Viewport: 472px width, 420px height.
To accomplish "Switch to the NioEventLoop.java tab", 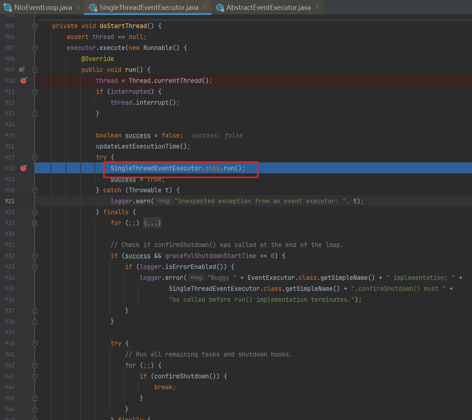I will pyautogui.click(x=43, y=7).
